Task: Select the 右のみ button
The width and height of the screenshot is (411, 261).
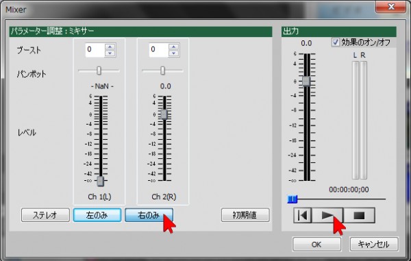Action: (x=149, y=215)
